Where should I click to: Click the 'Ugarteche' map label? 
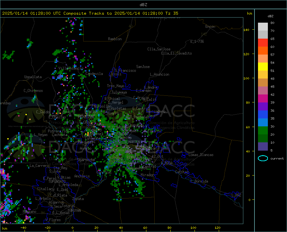86,160
